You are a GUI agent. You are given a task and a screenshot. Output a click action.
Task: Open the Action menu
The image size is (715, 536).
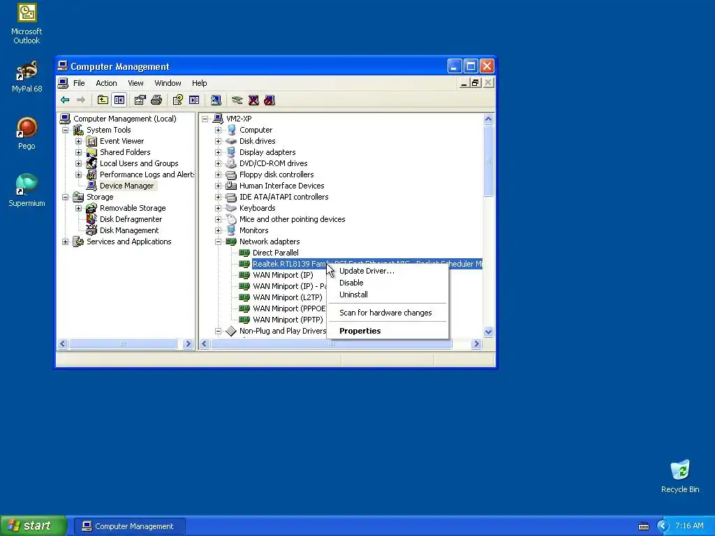coord(106,83)
